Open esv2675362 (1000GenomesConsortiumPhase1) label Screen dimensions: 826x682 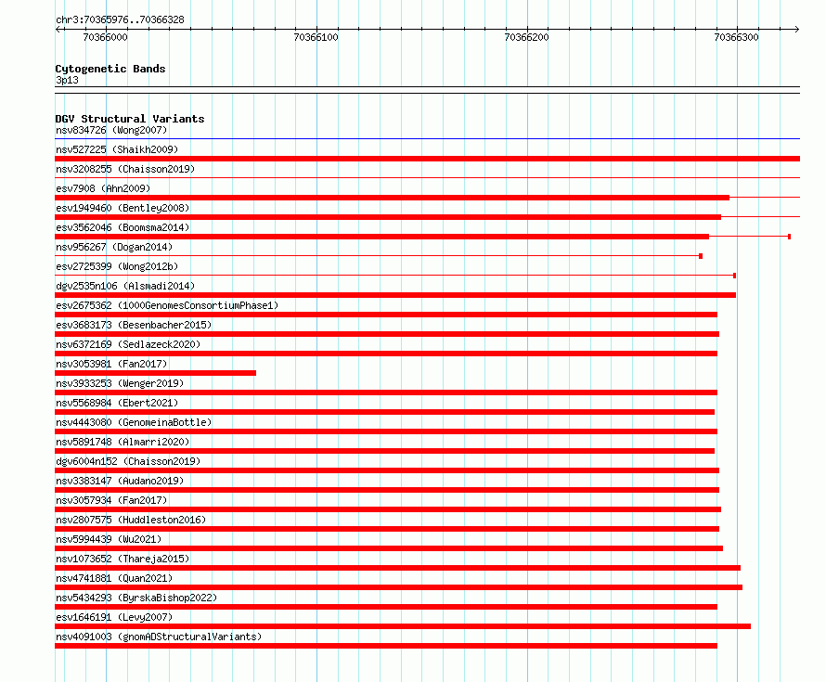[x=167, y=305]
